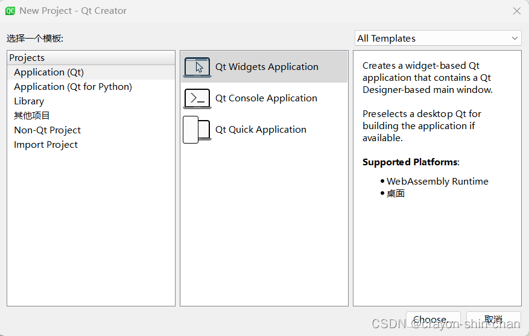
Task: Select Qt Quick Application template label
Action: tap(261, 130)
